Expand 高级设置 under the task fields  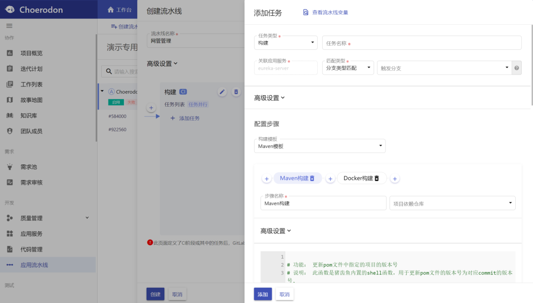click(x=269, y=98)
